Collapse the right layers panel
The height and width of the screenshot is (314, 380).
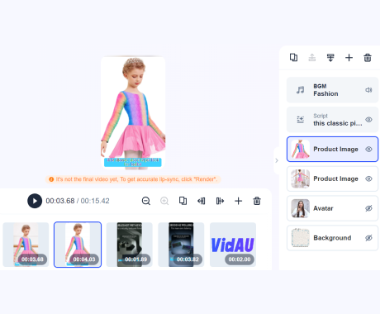(277, 160)
